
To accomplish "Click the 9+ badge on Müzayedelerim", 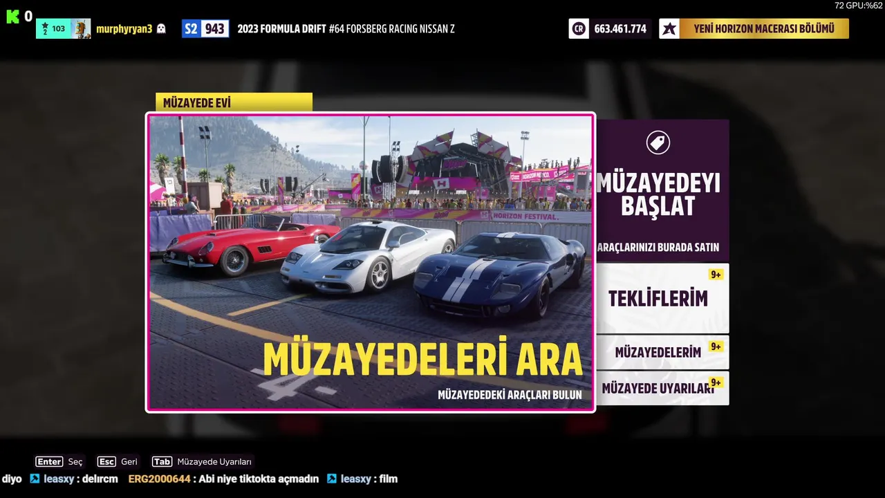I will tap(716, 347).
